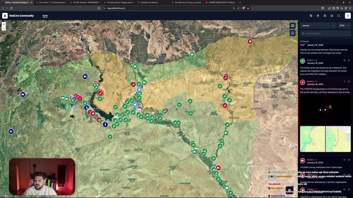Screen dimensions: 353x198
Task: Click the translate page icon in address bar
Action: click(x=234, y=8)
